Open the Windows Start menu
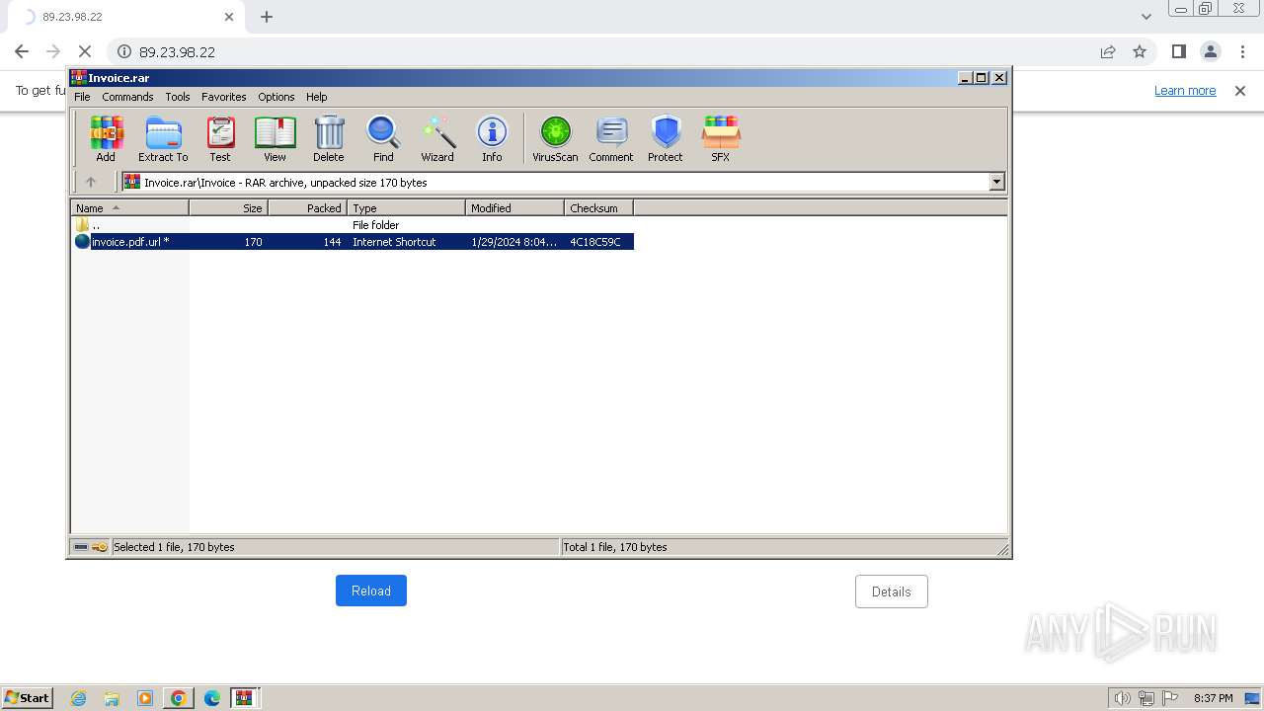The height and width of the screenshot is (711, 1264). click(x=27, y=697)
